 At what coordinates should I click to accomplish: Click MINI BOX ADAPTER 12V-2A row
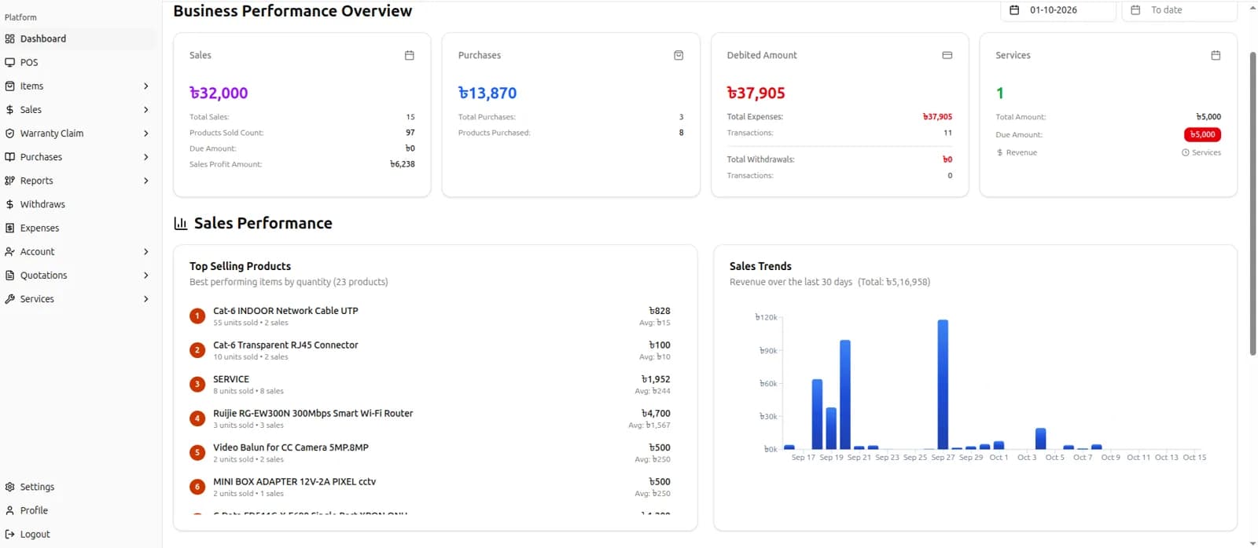pos(430,487)
